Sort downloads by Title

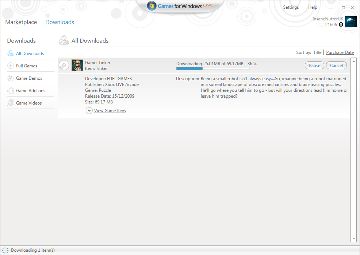tap(317, 52)
